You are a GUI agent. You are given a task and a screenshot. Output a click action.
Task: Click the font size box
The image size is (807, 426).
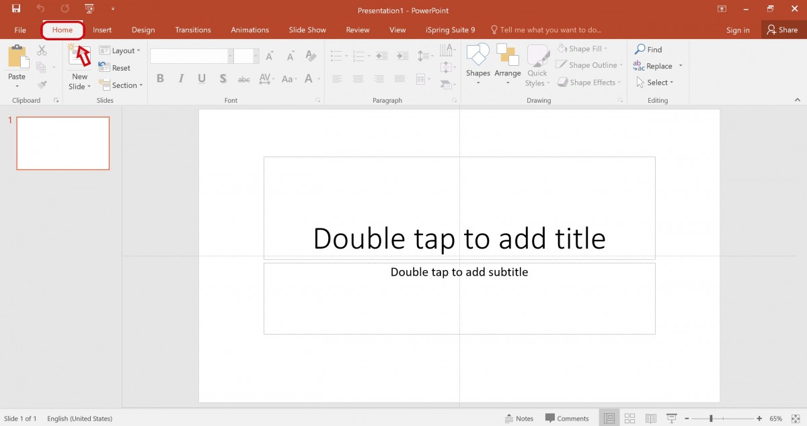[x=246, y=56]
